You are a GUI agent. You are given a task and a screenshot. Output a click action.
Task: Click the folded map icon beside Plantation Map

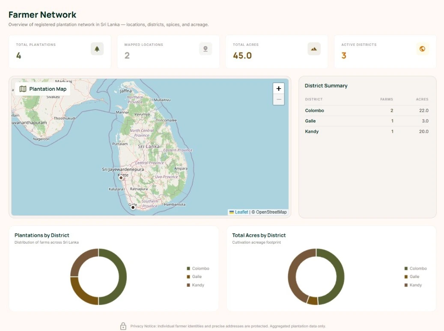23,89
